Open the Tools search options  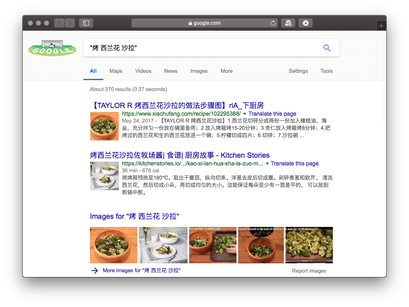(326, 71)
